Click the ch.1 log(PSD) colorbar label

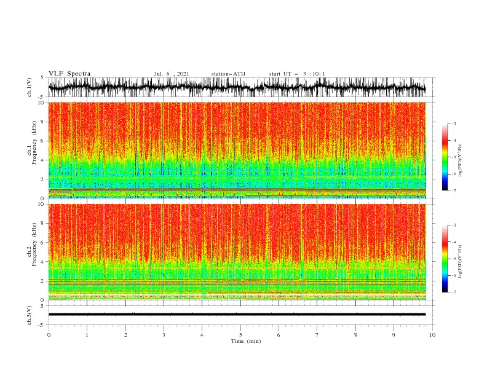(461, 160)
